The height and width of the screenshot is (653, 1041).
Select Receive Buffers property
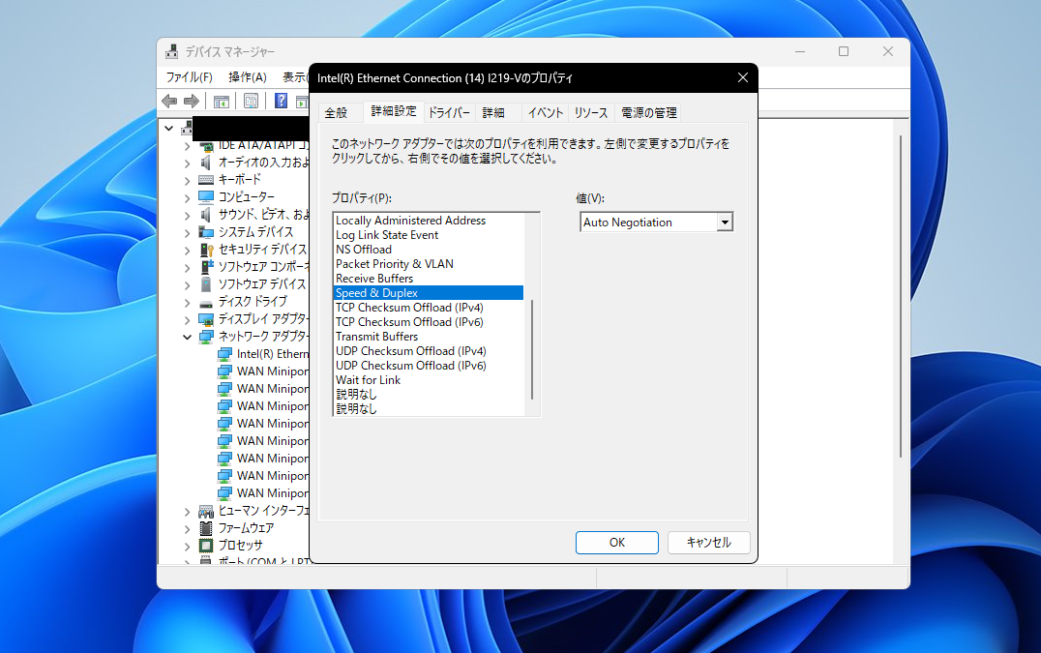(x=429, y=279)
